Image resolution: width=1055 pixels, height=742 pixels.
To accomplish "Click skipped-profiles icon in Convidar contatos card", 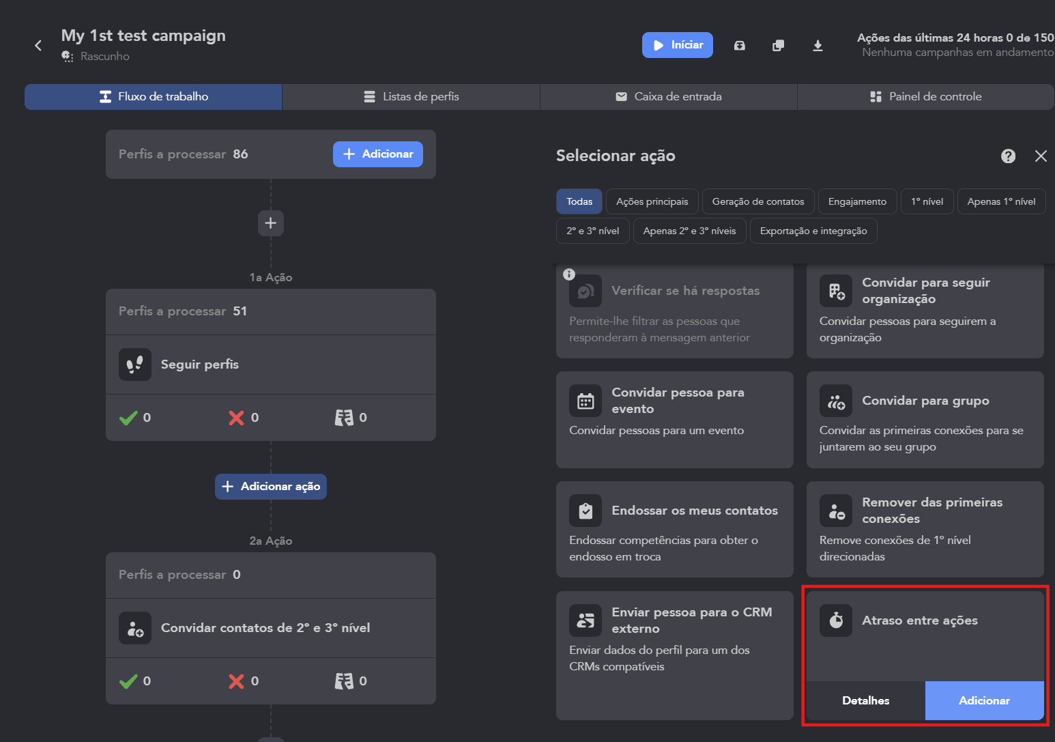I will coord(344,681).
